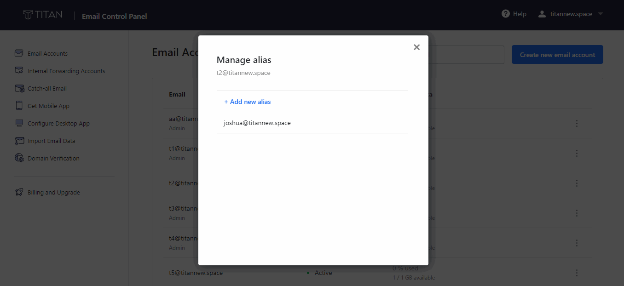Image resolution: width=624 pixels, height=286 pixels.
Task: Open Internal Forwarding Accounts via its sidebar icon
Action: tap(19, 70)
